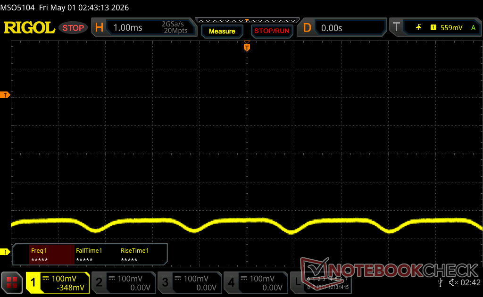Toggle the muted speaker icon
This screenshot has width=483, height=297.
[453, 282]
